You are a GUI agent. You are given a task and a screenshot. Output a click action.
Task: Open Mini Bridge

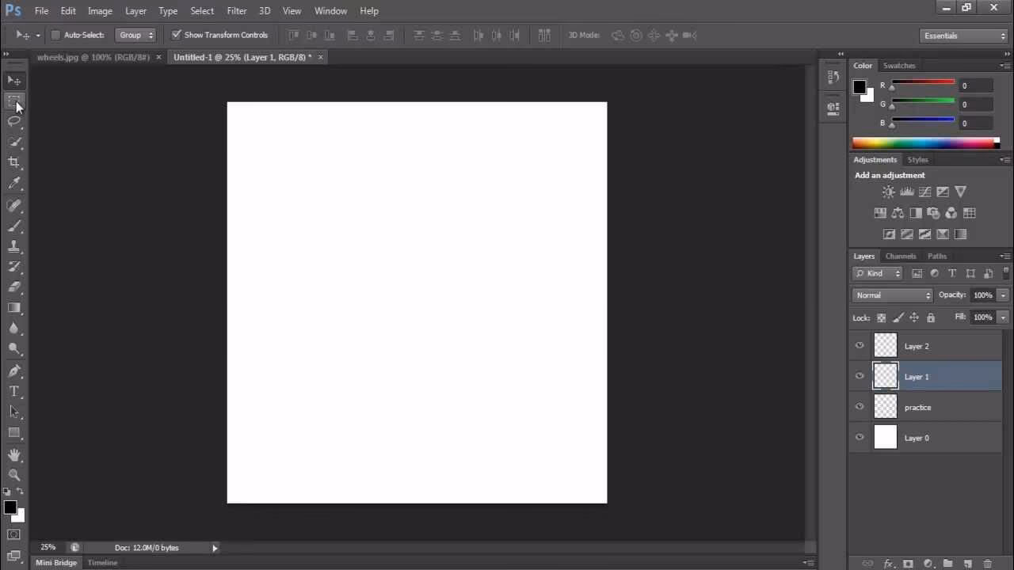55,562
